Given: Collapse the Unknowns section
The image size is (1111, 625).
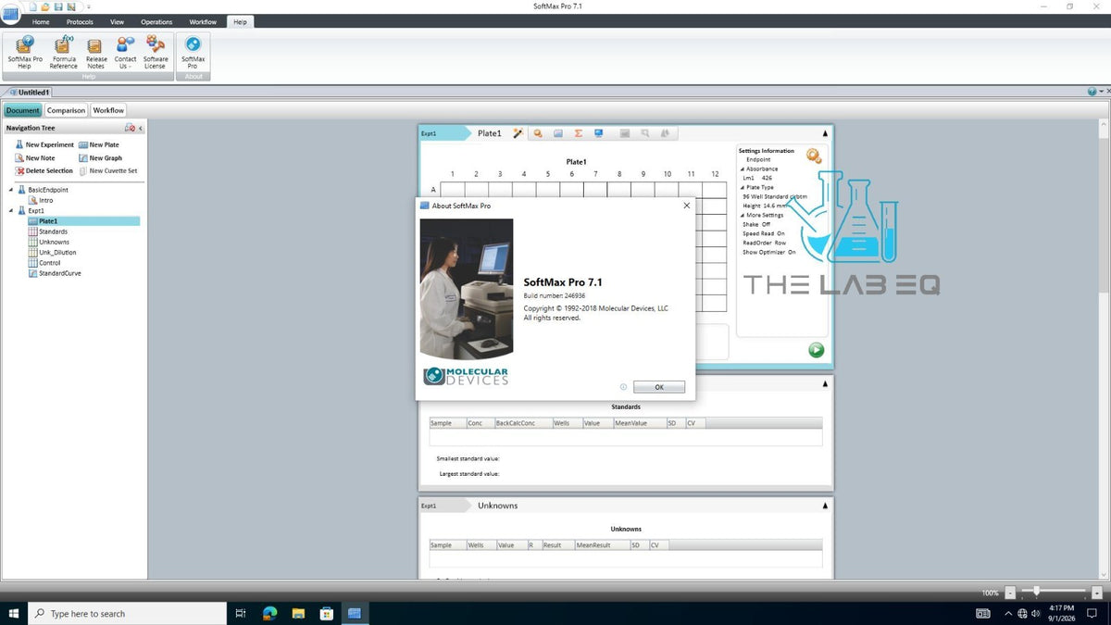Looking at the screenshot, I should tap(825, 506).
